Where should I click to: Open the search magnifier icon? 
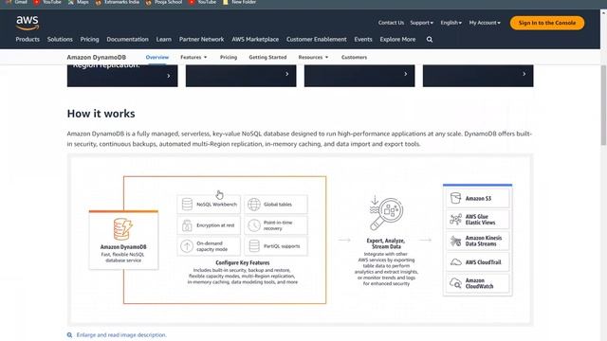(x=430, y=40)
